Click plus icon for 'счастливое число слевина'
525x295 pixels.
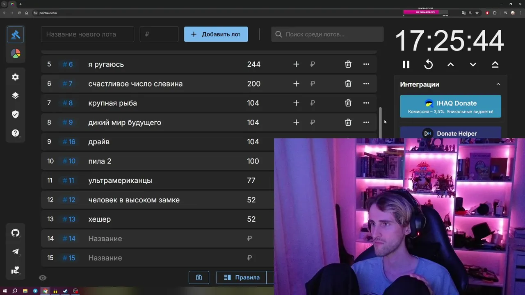click(296, 84)
